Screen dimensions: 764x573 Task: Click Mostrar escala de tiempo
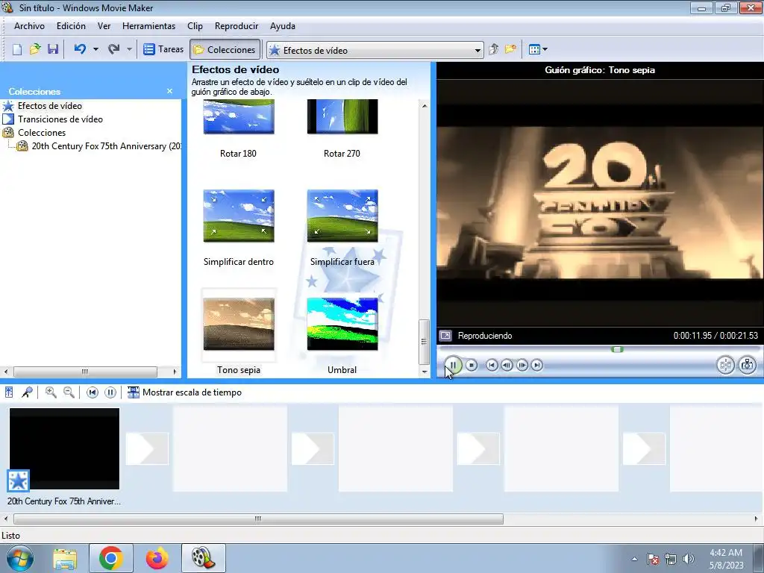click(185, 392)
